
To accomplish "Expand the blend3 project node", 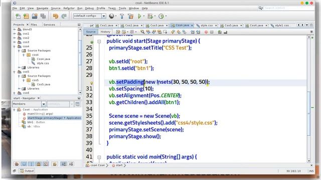I will pyautogui.click(x=15, y=29).
